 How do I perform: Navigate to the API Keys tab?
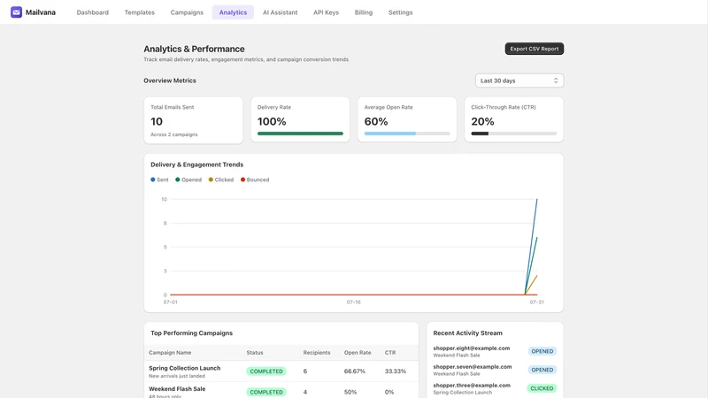tap(326, 12)
